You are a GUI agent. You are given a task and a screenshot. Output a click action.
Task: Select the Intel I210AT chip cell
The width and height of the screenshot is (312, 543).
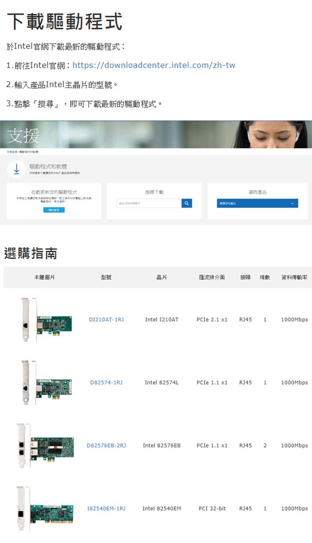pos(162,319)
